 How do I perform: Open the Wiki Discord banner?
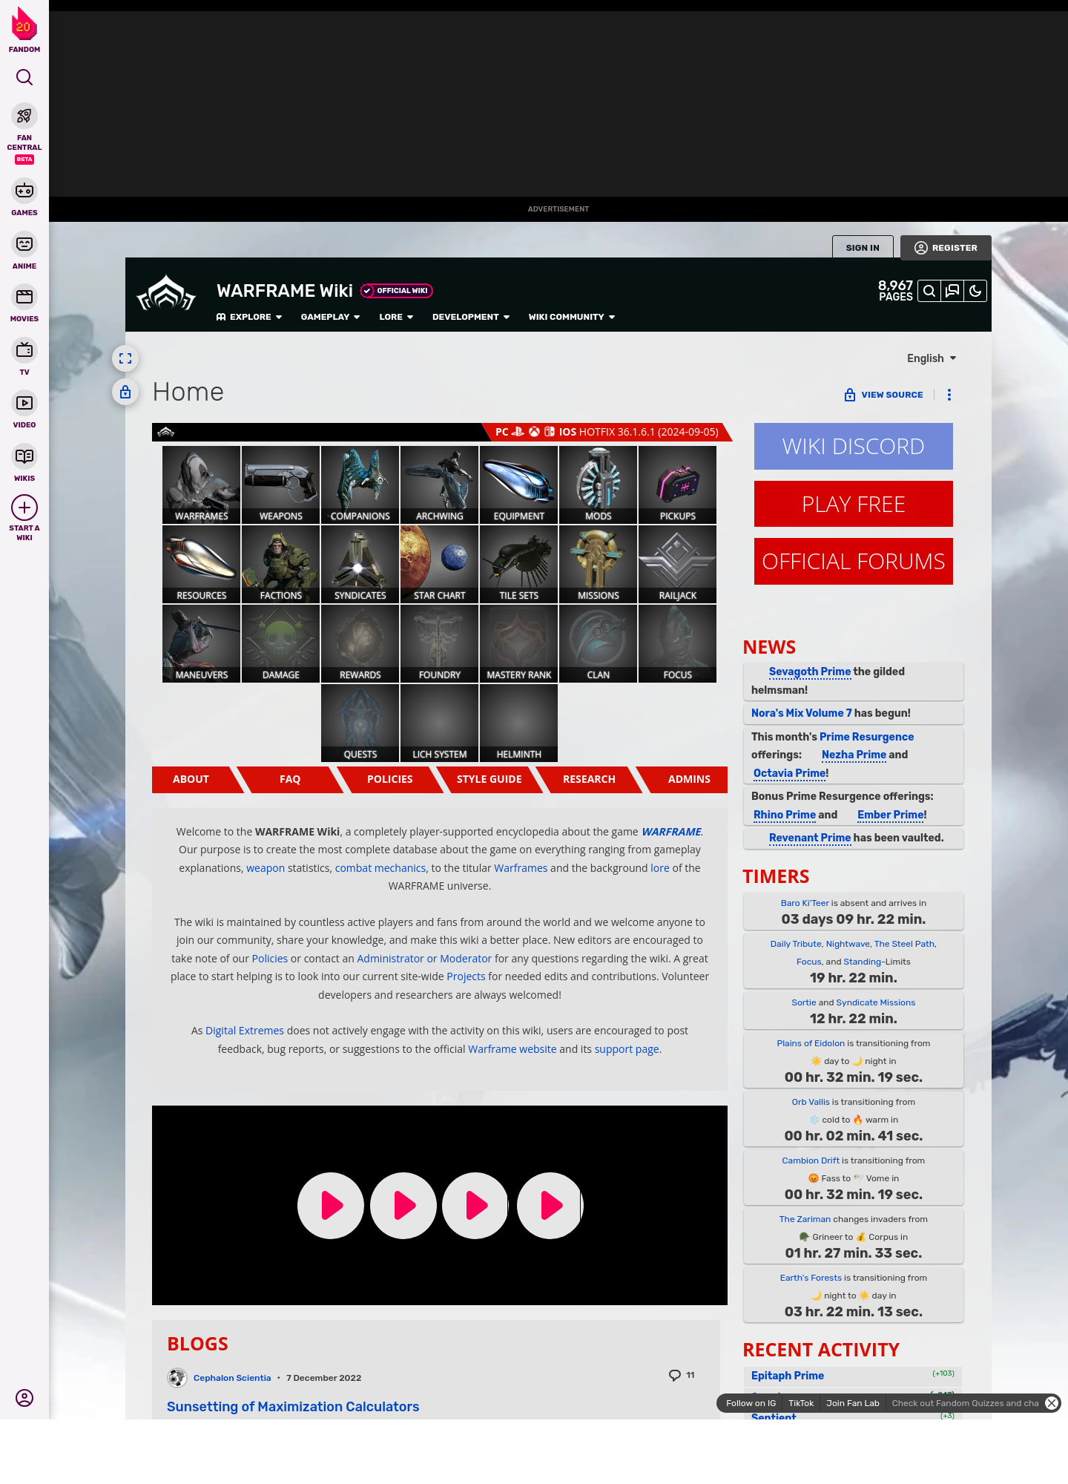point(854,447)
